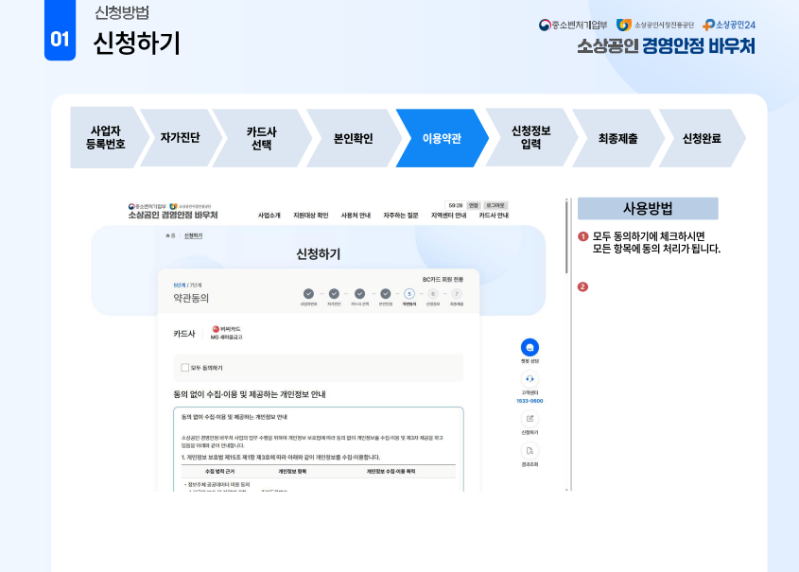Click the 1533-0600 phone number link

(530, 402)
